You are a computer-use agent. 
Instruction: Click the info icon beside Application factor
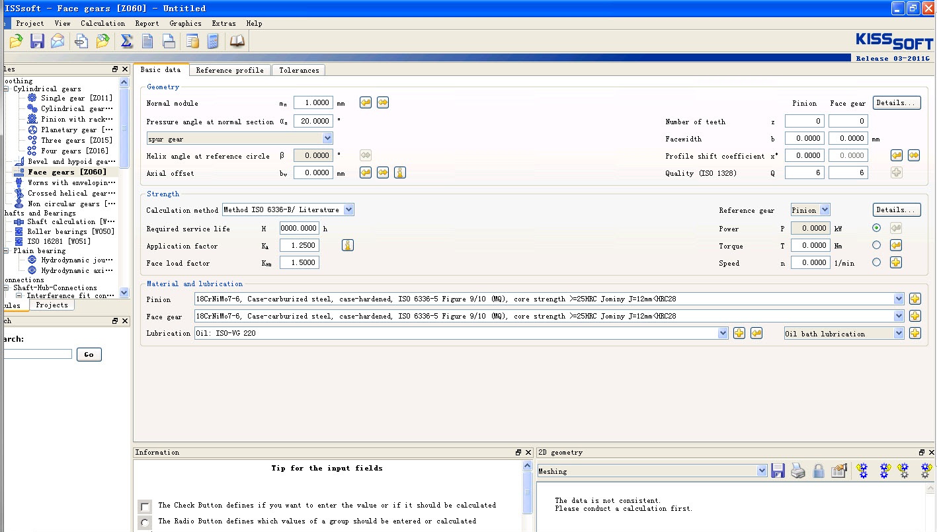coord(348,245)
